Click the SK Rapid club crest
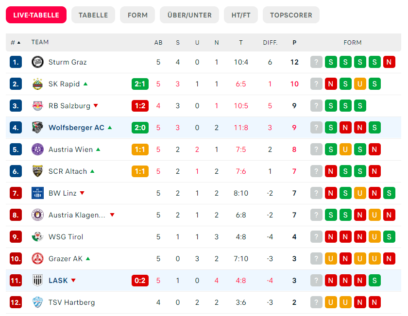 click(37, 84)
